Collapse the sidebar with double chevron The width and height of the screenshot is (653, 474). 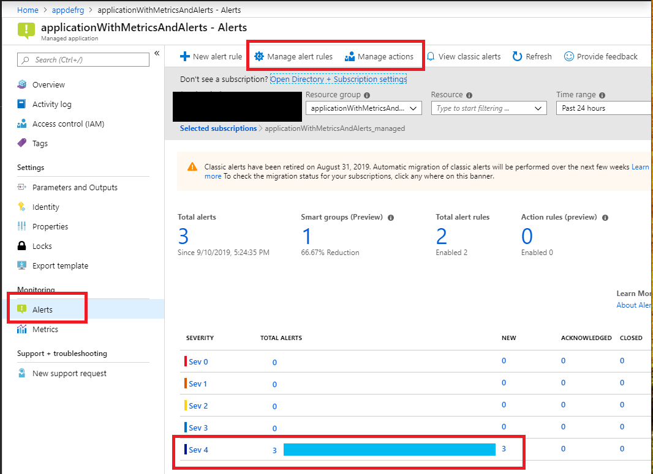click(157, 53)
